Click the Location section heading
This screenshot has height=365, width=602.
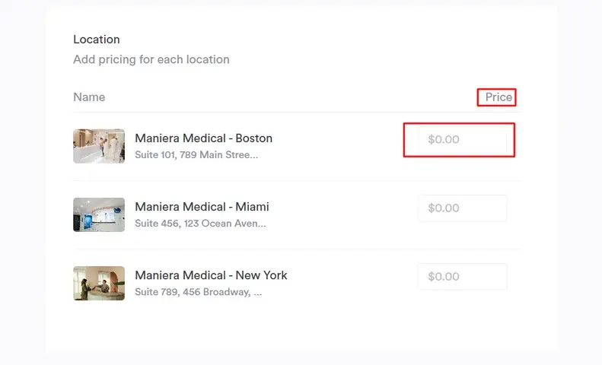point(97,40)
